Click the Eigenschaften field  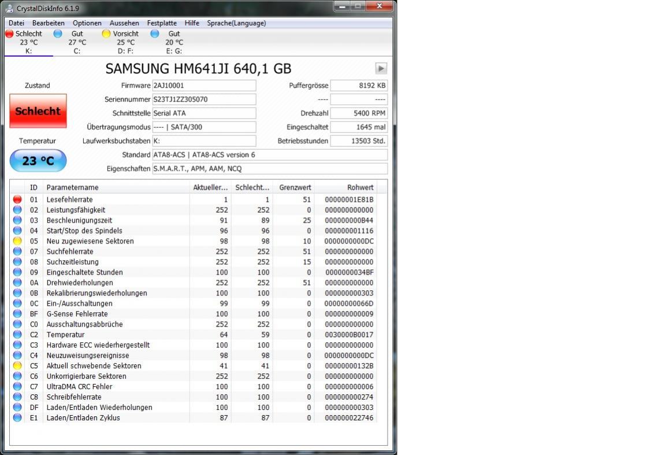pos(270,168)
